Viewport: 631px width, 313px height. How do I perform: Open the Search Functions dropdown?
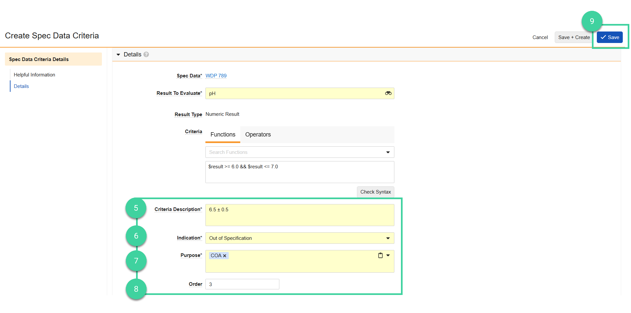[x=388, y=152]
